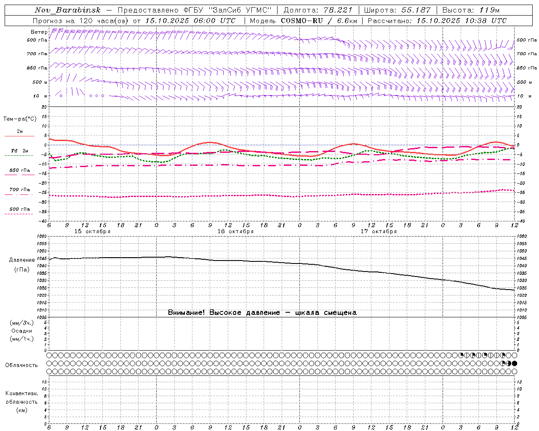This screenshot has width=539, height=431.
Task: Click the Давление axis label
Action: [21, 260]
